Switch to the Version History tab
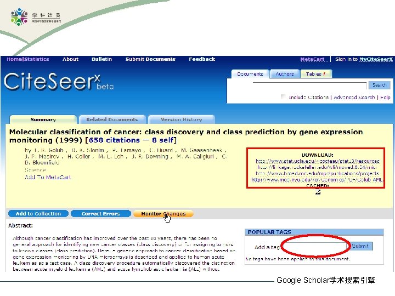395x296 pixels. pyautogui.click(x=182, y=119)
